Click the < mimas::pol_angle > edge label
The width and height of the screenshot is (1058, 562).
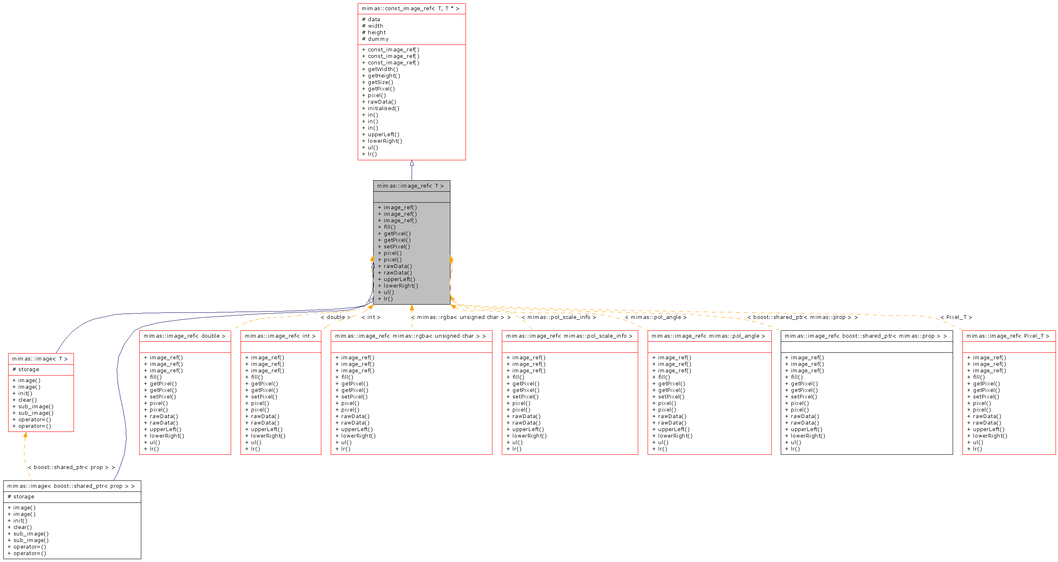[655, 317]
